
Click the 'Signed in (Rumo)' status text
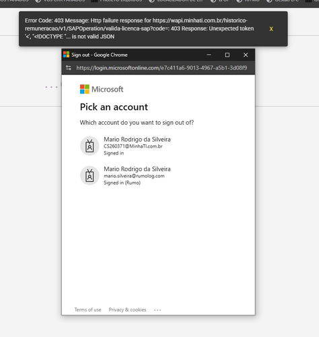(x=122, y=183)
